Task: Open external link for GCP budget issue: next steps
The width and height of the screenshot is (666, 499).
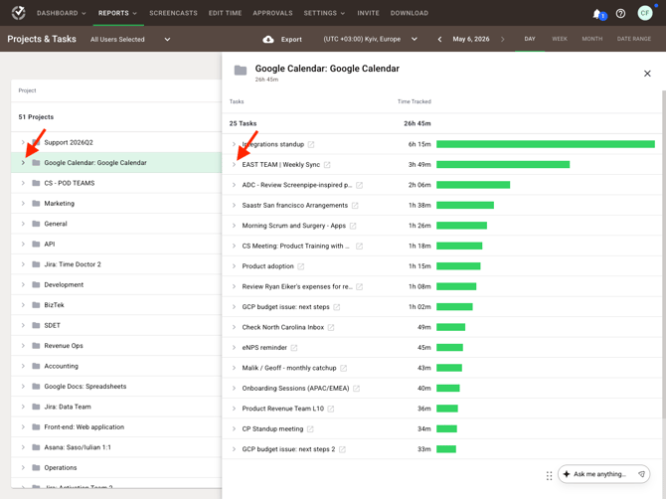Action: [x=337, y=307]
